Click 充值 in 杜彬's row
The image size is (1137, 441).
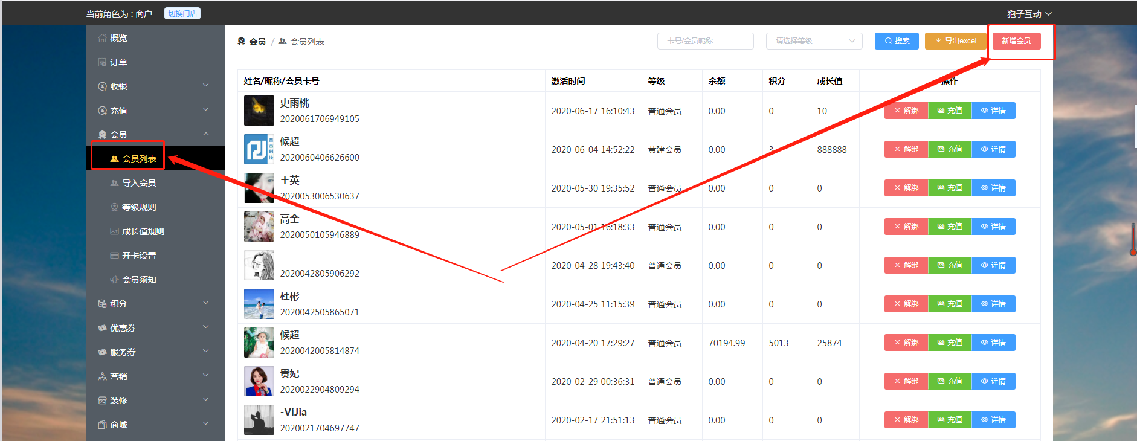(950, 304)
